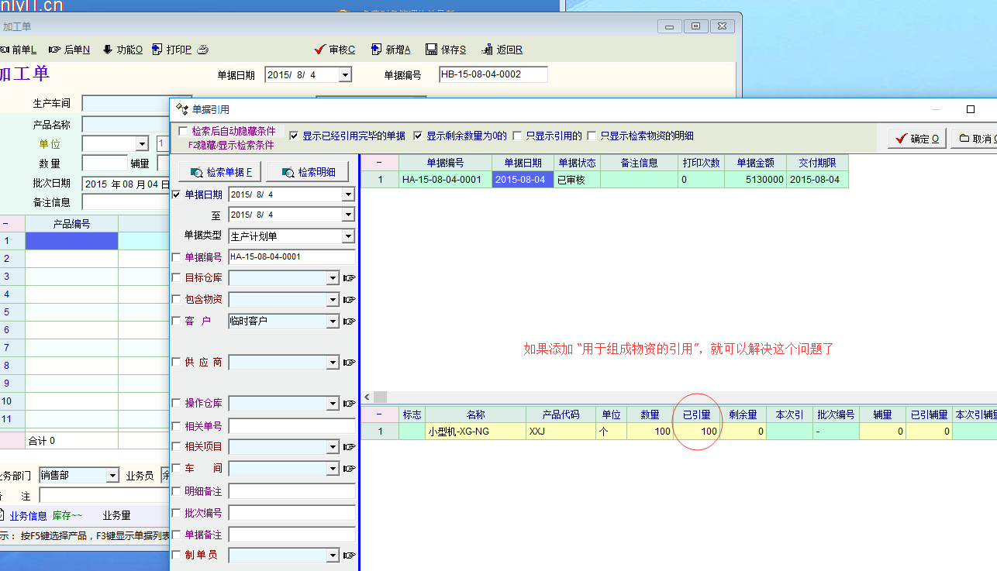Click the 后单N next-document icon
This screenshot has width=997, height=571.
point(54,50)
